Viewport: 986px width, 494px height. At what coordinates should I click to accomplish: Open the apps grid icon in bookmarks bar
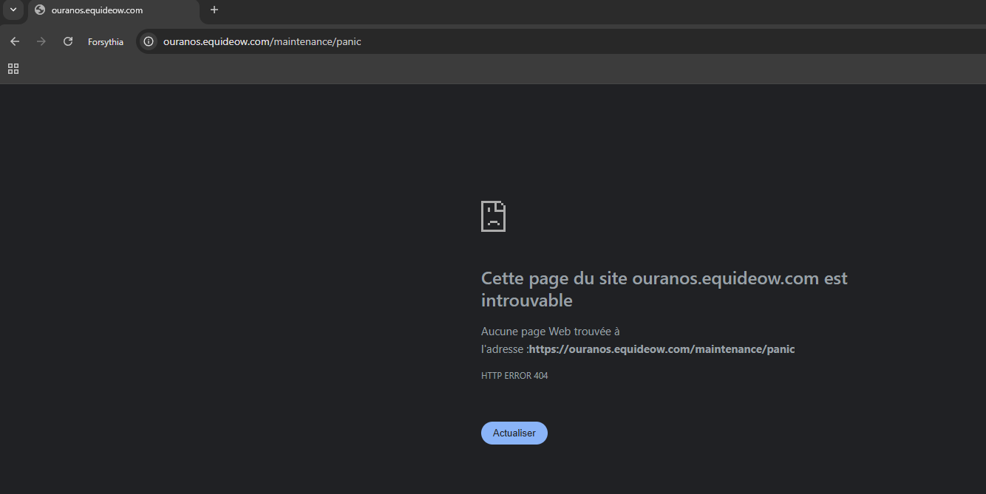[x=13, y=69]
